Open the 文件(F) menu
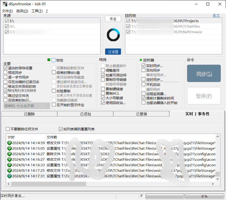Image resolution: width=226 pixels, height=200 pixels. coord(7,11)
